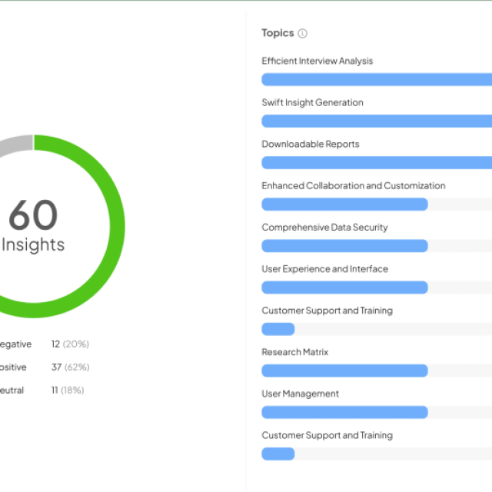Click the Neutral legend row
This screenshot has width=492, height=492.
click(42, 391)
